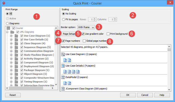The width and height of the screenshot is (175, 102).
Task: Enable Global page number checkbox
Action: click(x=84, y=41)
